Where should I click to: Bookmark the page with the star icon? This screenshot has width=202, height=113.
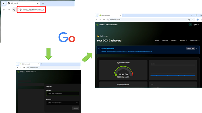[192, 20]
